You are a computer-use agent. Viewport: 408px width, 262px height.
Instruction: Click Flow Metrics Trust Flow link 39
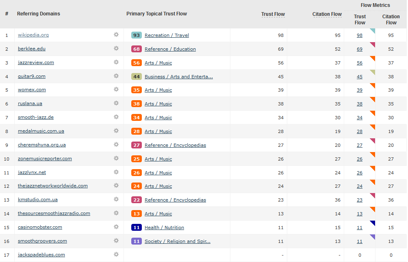[x=360, y=90]
